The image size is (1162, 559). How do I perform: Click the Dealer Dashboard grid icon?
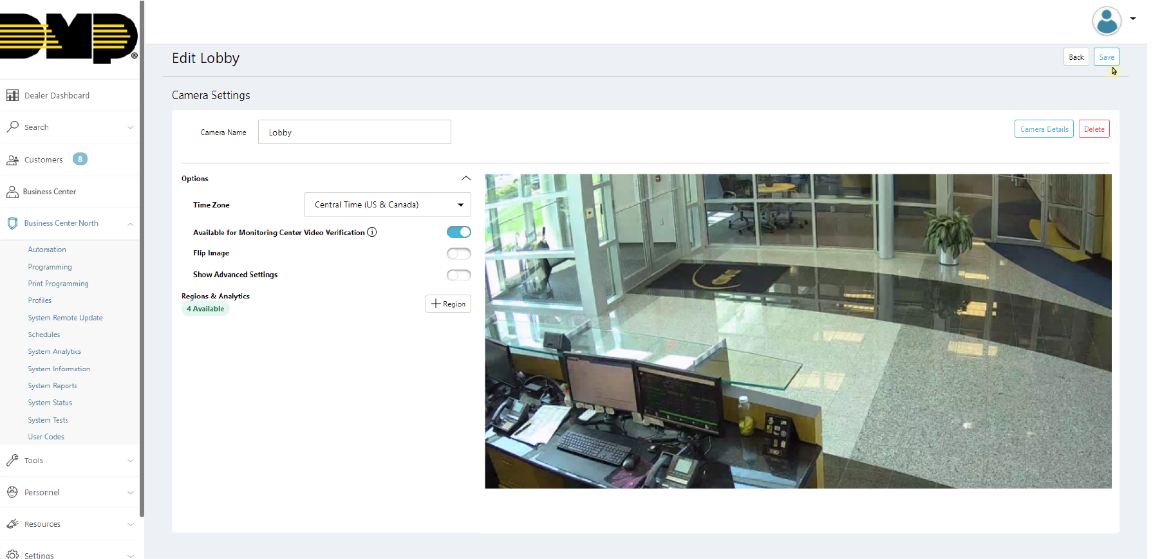click(12, 95)
